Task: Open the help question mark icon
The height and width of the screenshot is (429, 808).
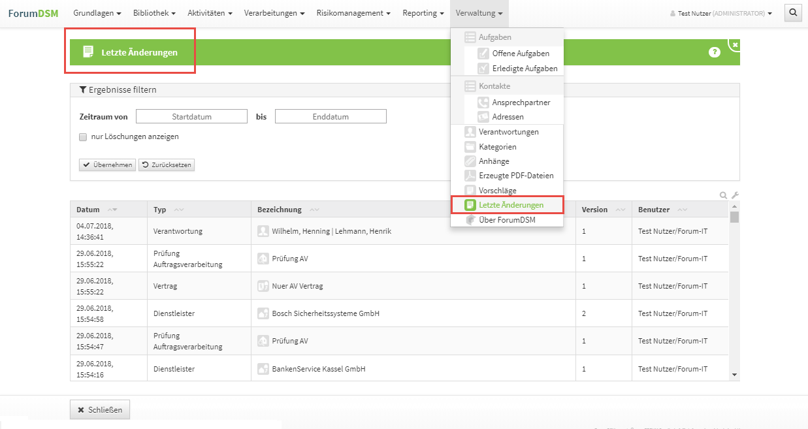Action: coord(715,52)
